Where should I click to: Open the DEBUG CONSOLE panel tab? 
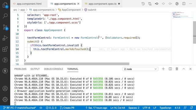pyautogui.click(x=53, y=69)
